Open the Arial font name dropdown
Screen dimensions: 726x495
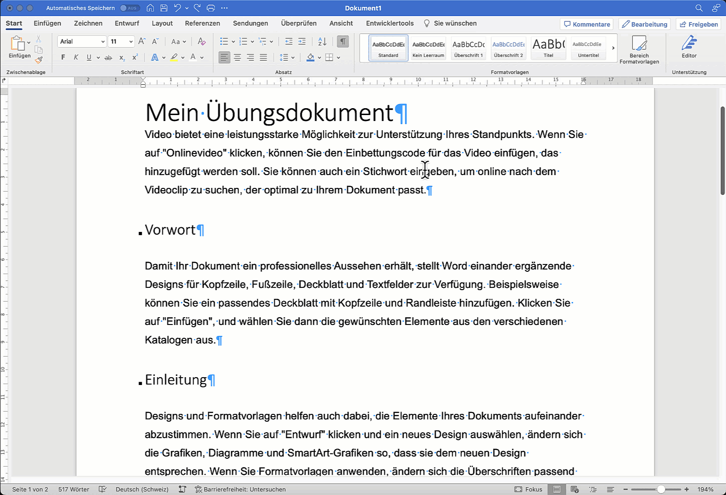[x=103, y=42]
